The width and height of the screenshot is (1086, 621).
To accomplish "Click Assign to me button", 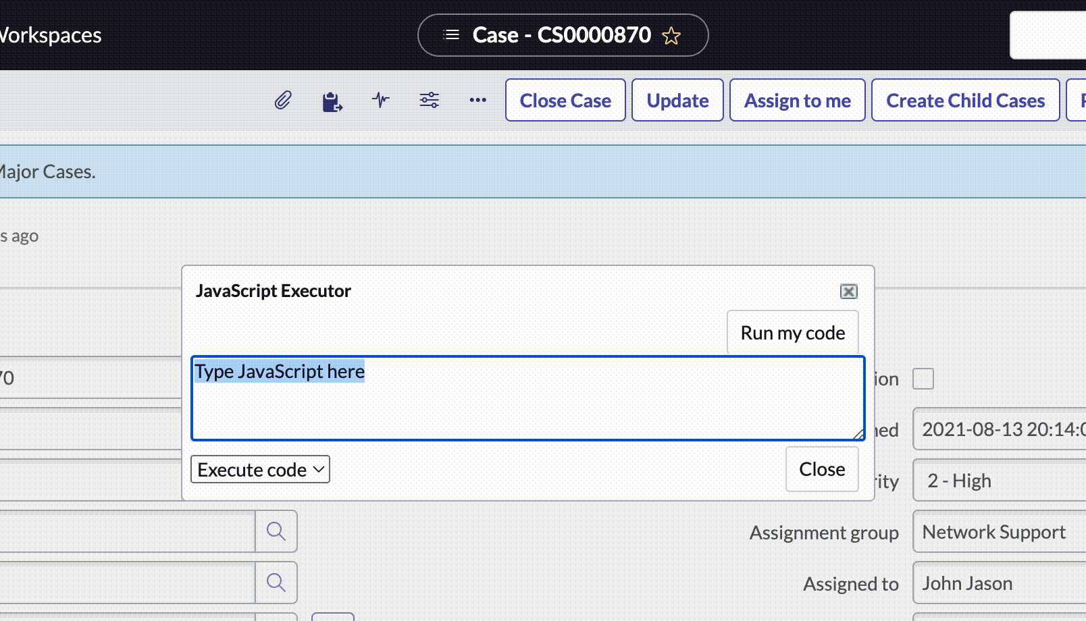I will tap(798, 101).
